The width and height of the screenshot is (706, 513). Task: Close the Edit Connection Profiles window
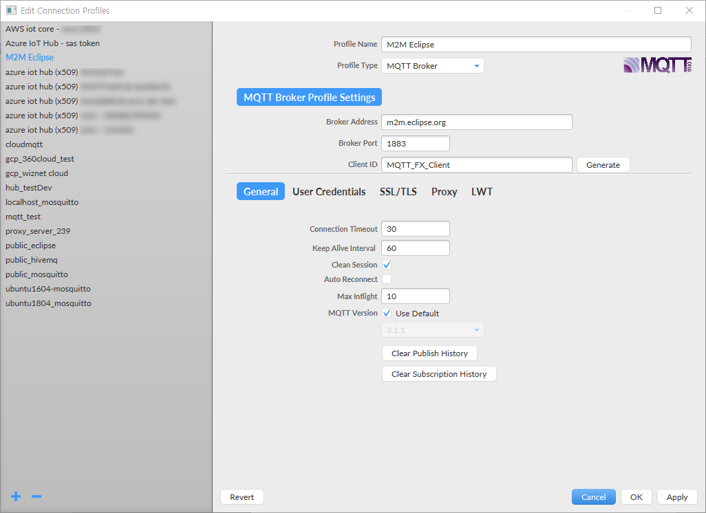tap(689, 10)
